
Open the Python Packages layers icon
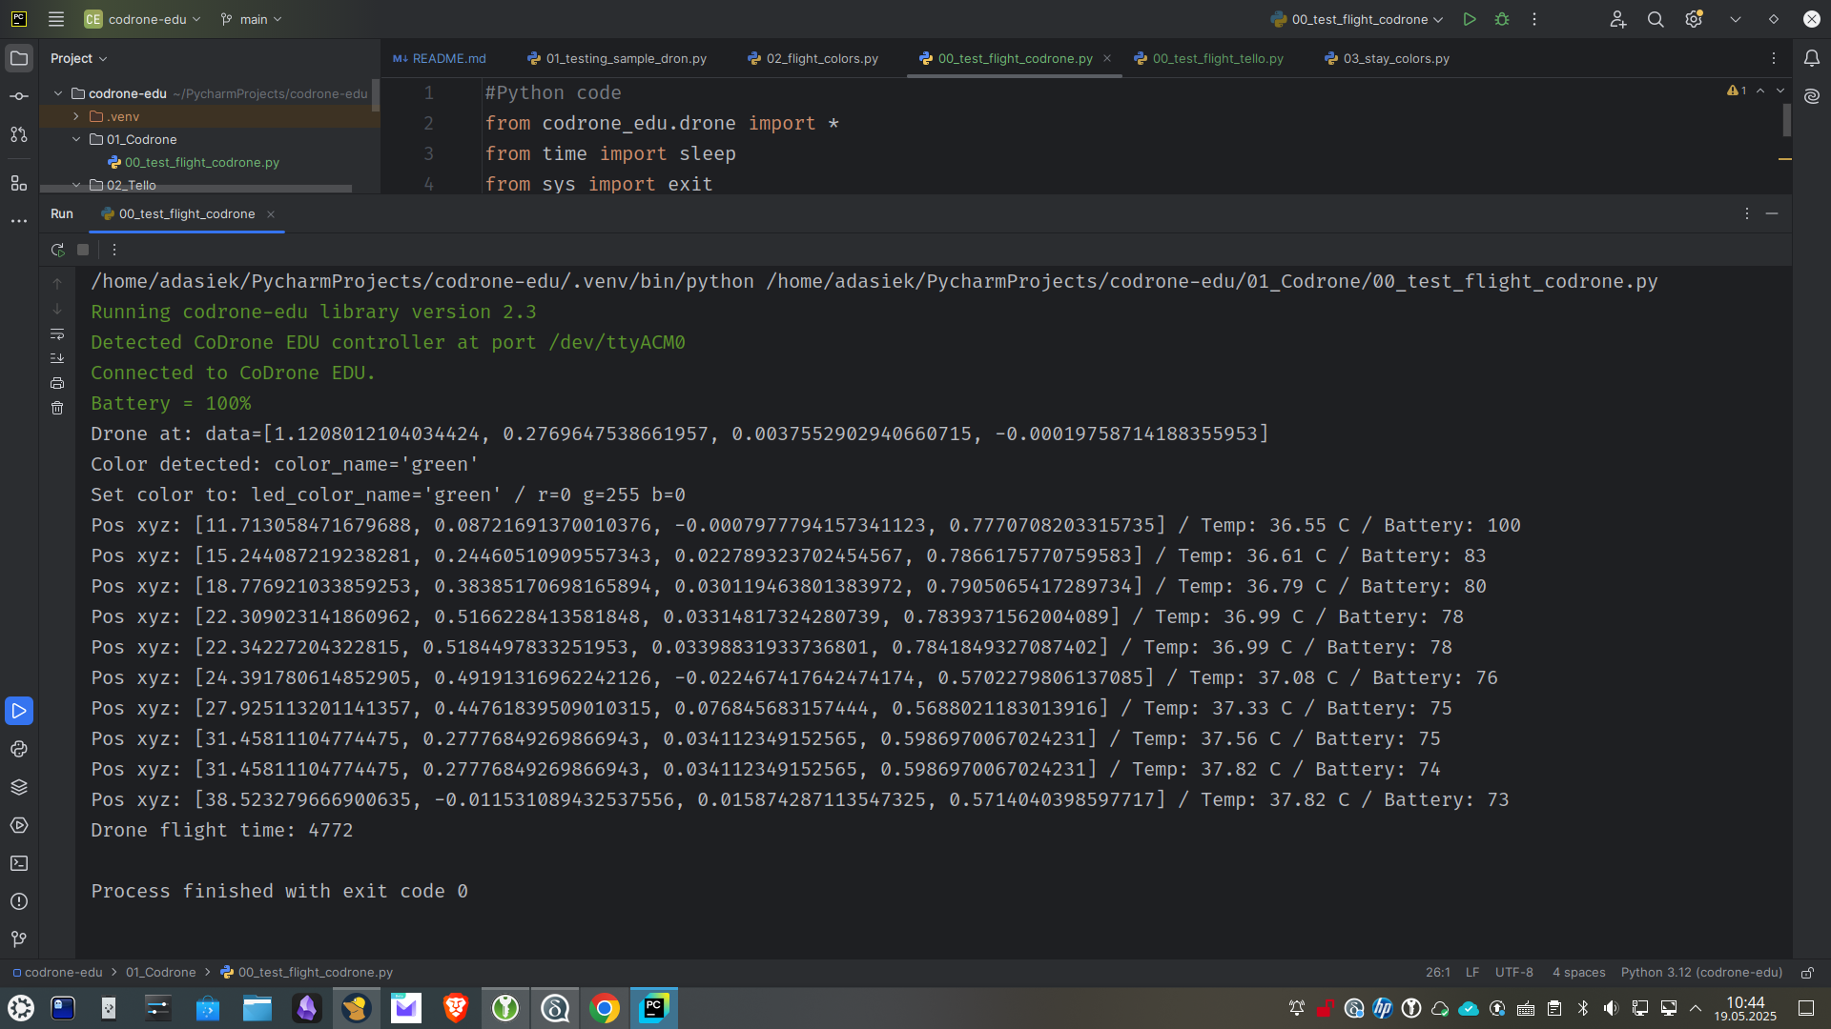point(19,787)
